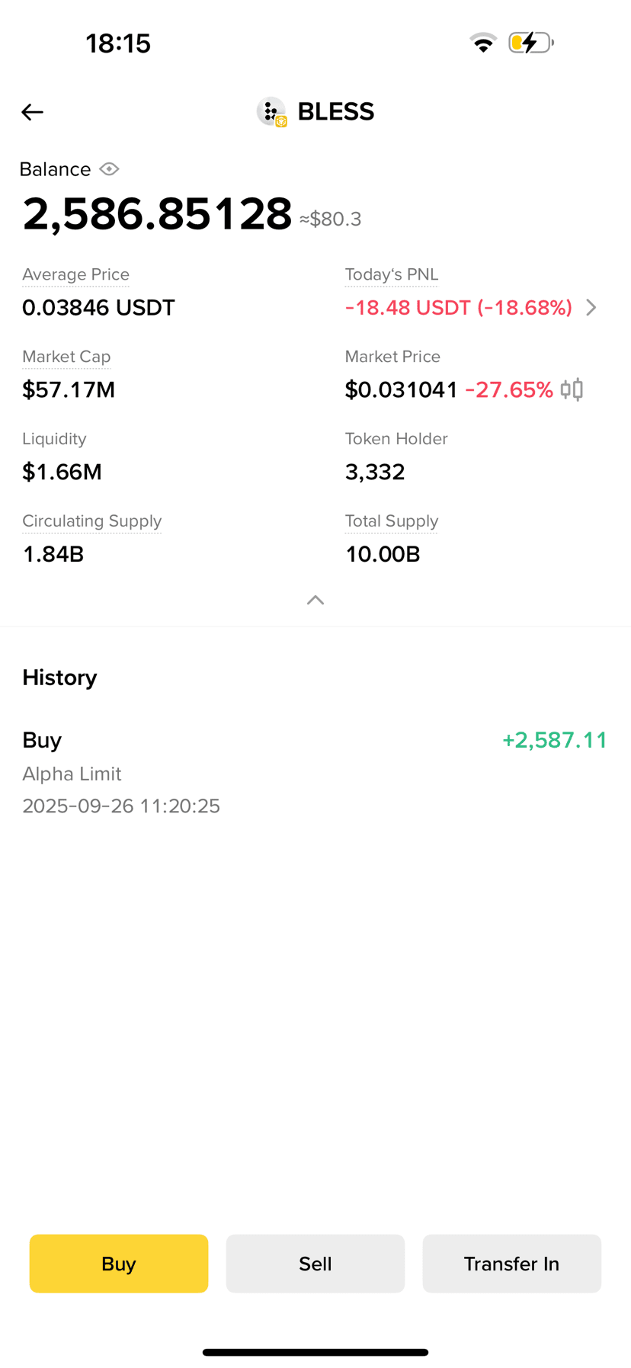Viewport: 631px width, 1368px height.
Task: Tap the Average Price info label
Action: point(75,274)
